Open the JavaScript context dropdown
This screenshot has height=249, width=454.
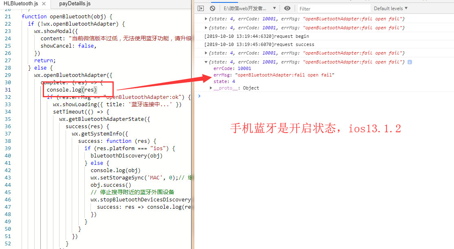(249, 9)
